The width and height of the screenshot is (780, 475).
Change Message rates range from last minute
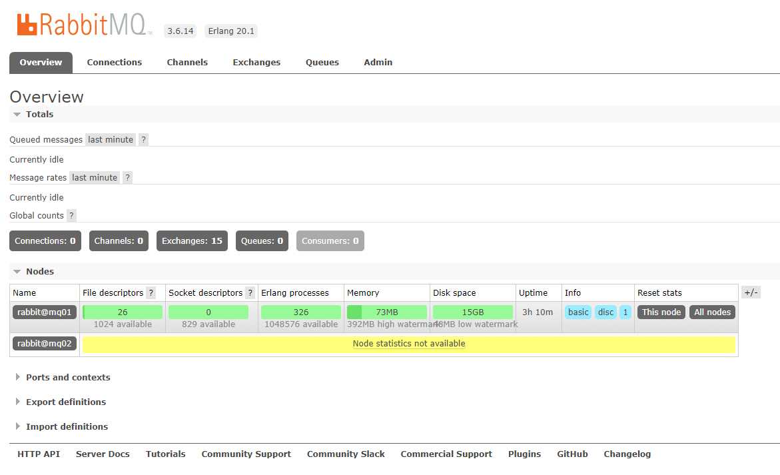click(95, 178)
